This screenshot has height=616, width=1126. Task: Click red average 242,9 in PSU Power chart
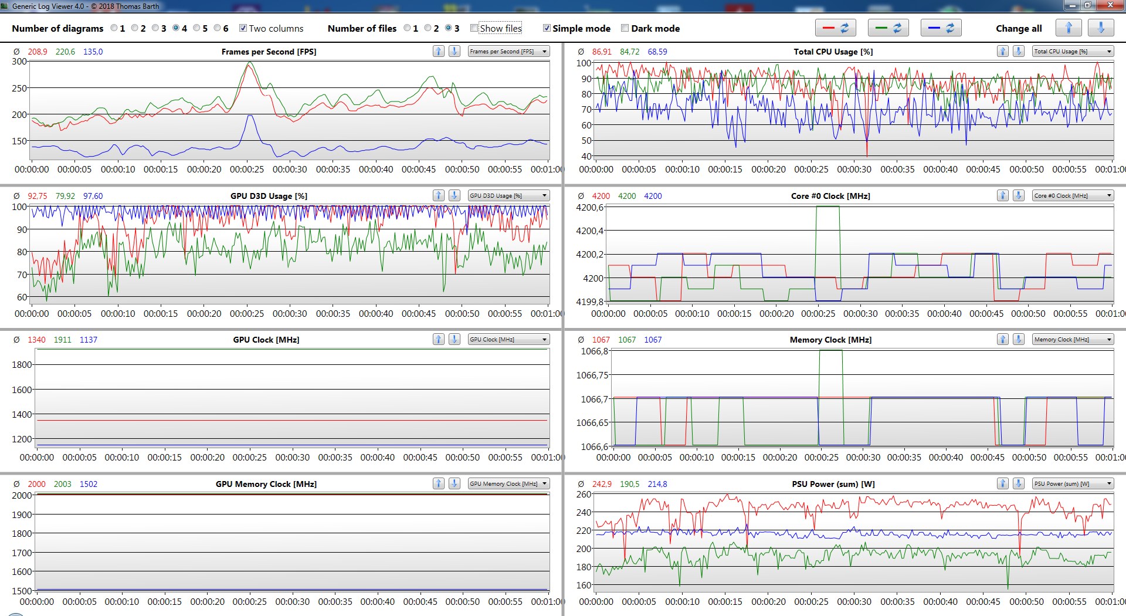602,484
